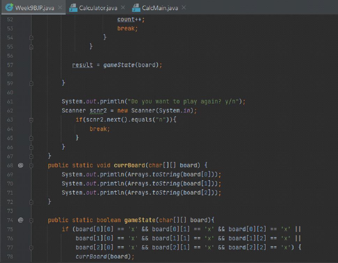Click 'scnr2.next()' on line 63

click(x=107, y=120)
